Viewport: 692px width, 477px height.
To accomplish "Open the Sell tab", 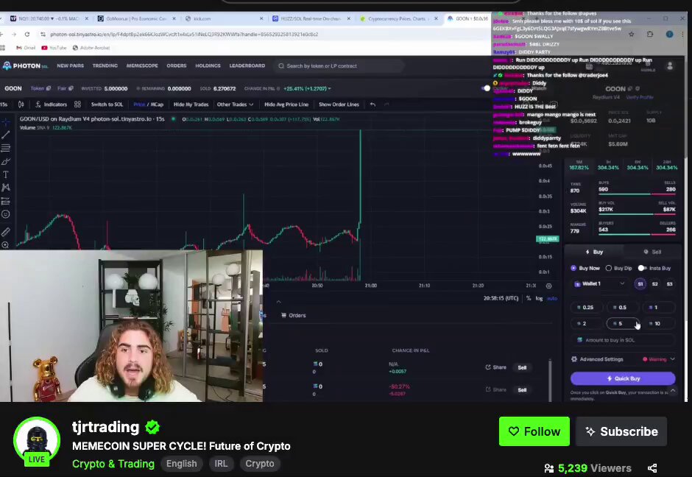I will click(652, 252).
